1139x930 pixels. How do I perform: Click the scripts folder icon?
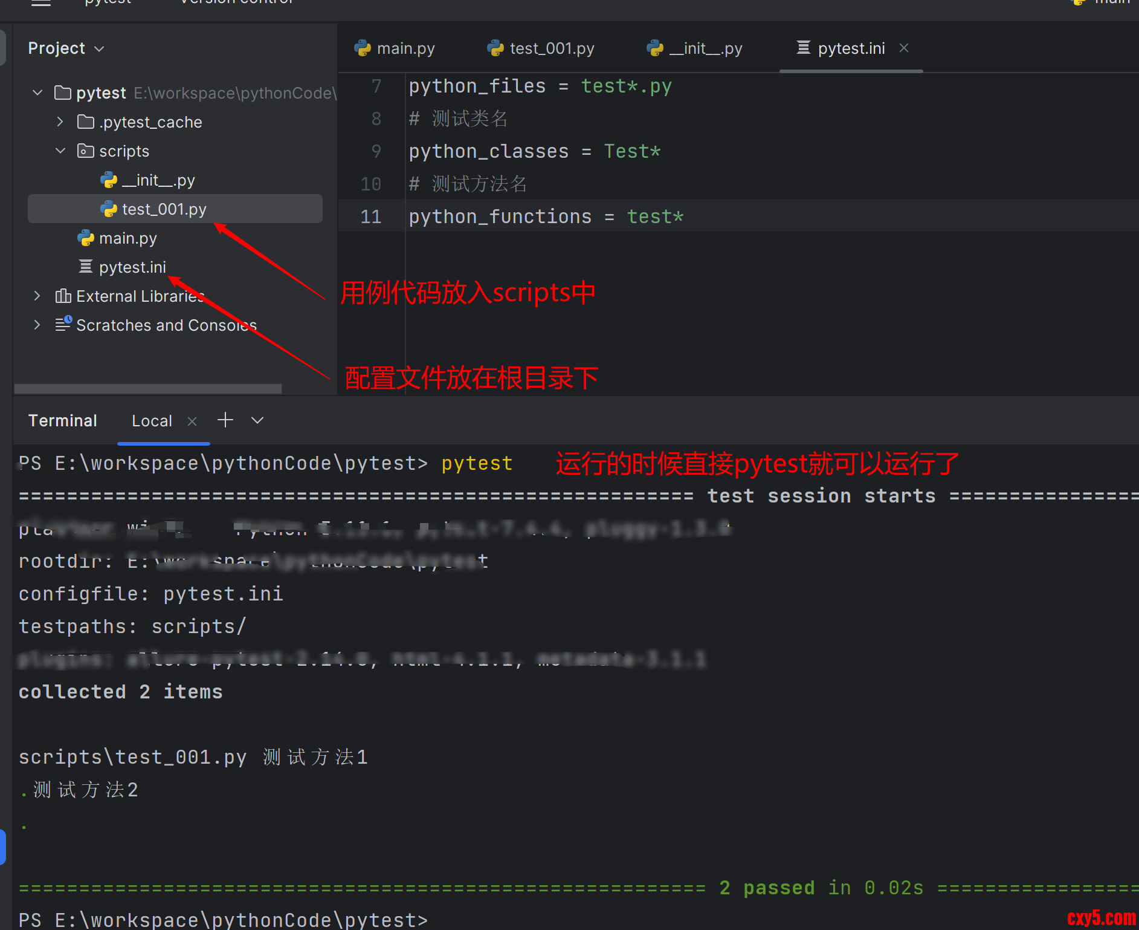click(x=86, y=151)
